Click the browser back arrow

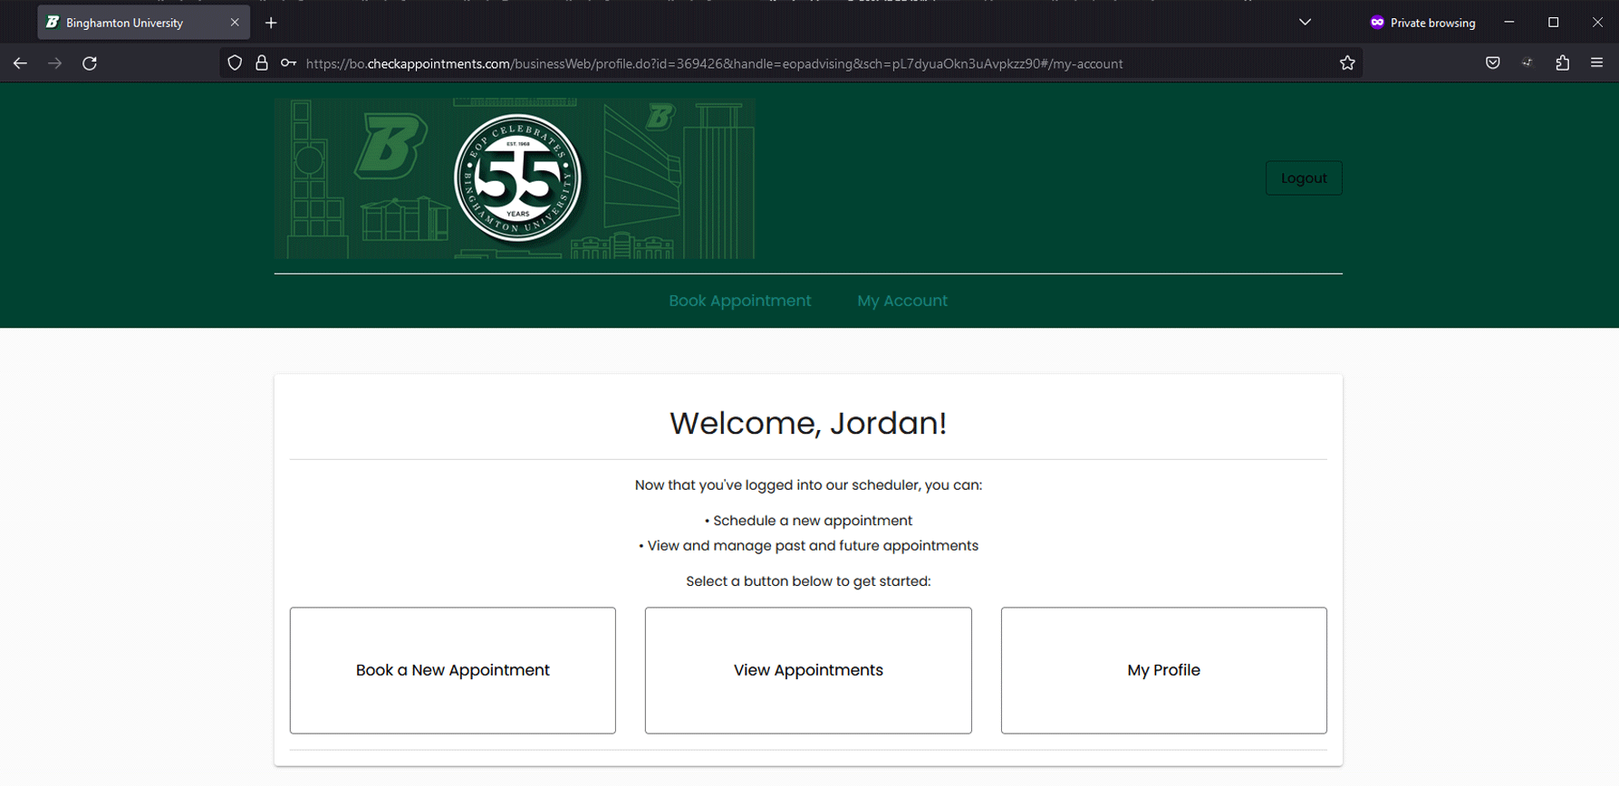tap(20, 63)
